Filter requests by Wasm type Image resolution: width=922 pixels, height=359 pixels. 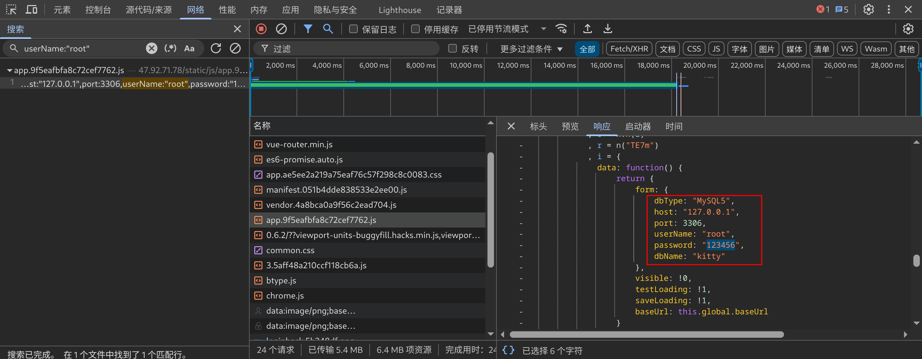pyautogui.click(x=876, y=49)
